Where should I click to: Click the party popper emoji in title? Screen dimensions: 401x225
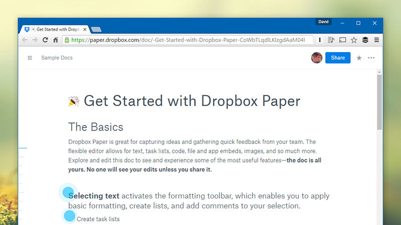(74, 101)
